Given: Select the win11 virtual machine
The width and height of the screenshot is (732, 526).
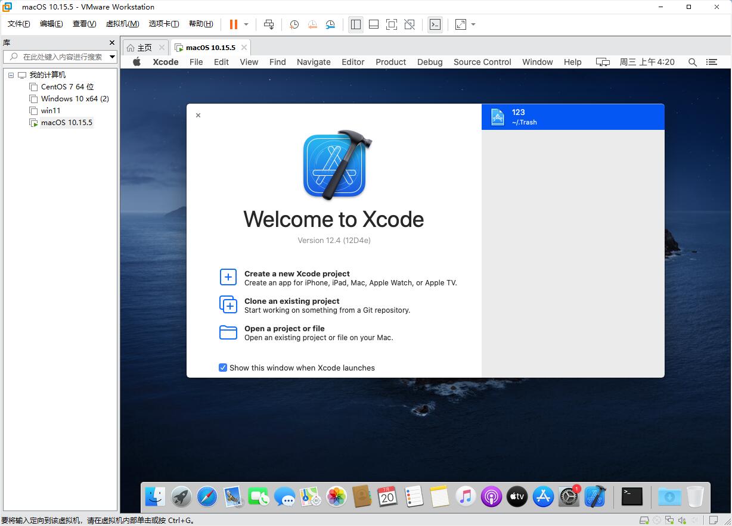Looking at the screenshot, I should pos(51,110).
